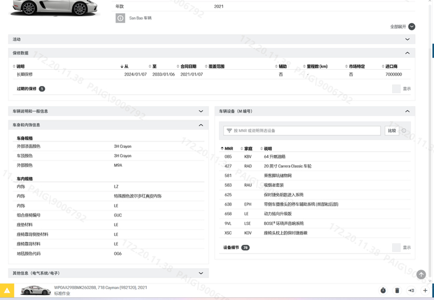Open the stopwatch timer icon in bottom bar
Screen dimensions: 434x300
[x=383, y=291]
